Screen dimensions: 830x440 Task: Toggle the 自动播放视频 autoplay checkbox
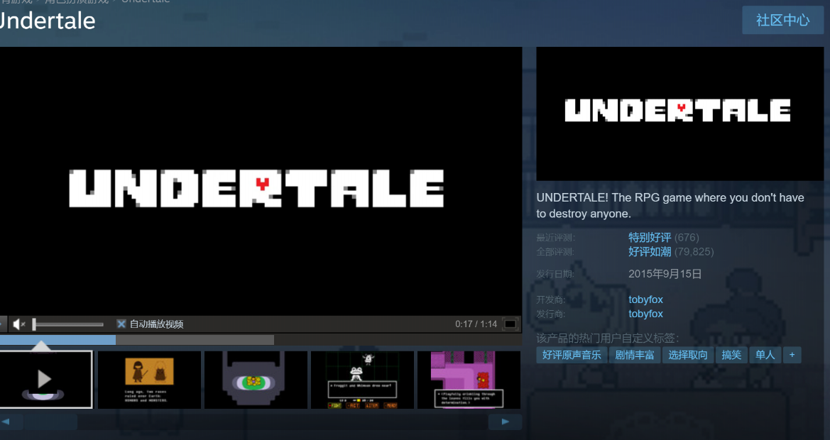point(121,324)
